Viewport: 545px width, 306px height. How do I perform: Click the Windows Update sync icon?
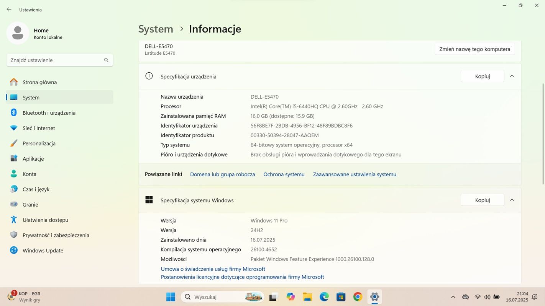(14, 251)
